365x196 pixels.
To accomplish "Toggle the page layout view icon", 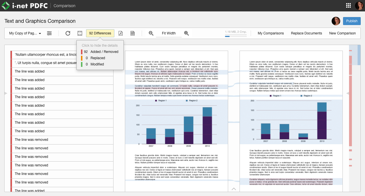I will pos(80,33).
